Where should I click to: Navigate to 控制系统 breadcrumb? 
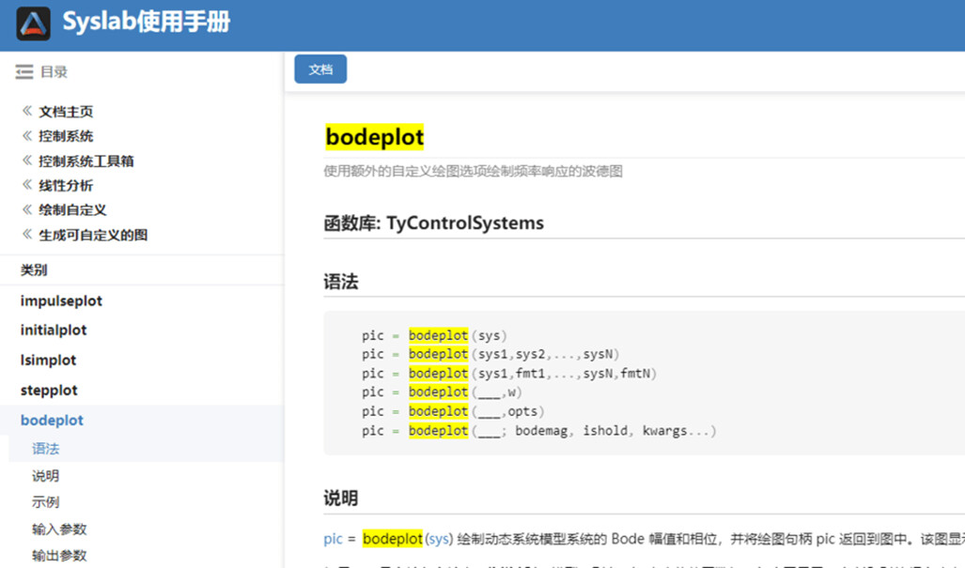pos(66,136)
